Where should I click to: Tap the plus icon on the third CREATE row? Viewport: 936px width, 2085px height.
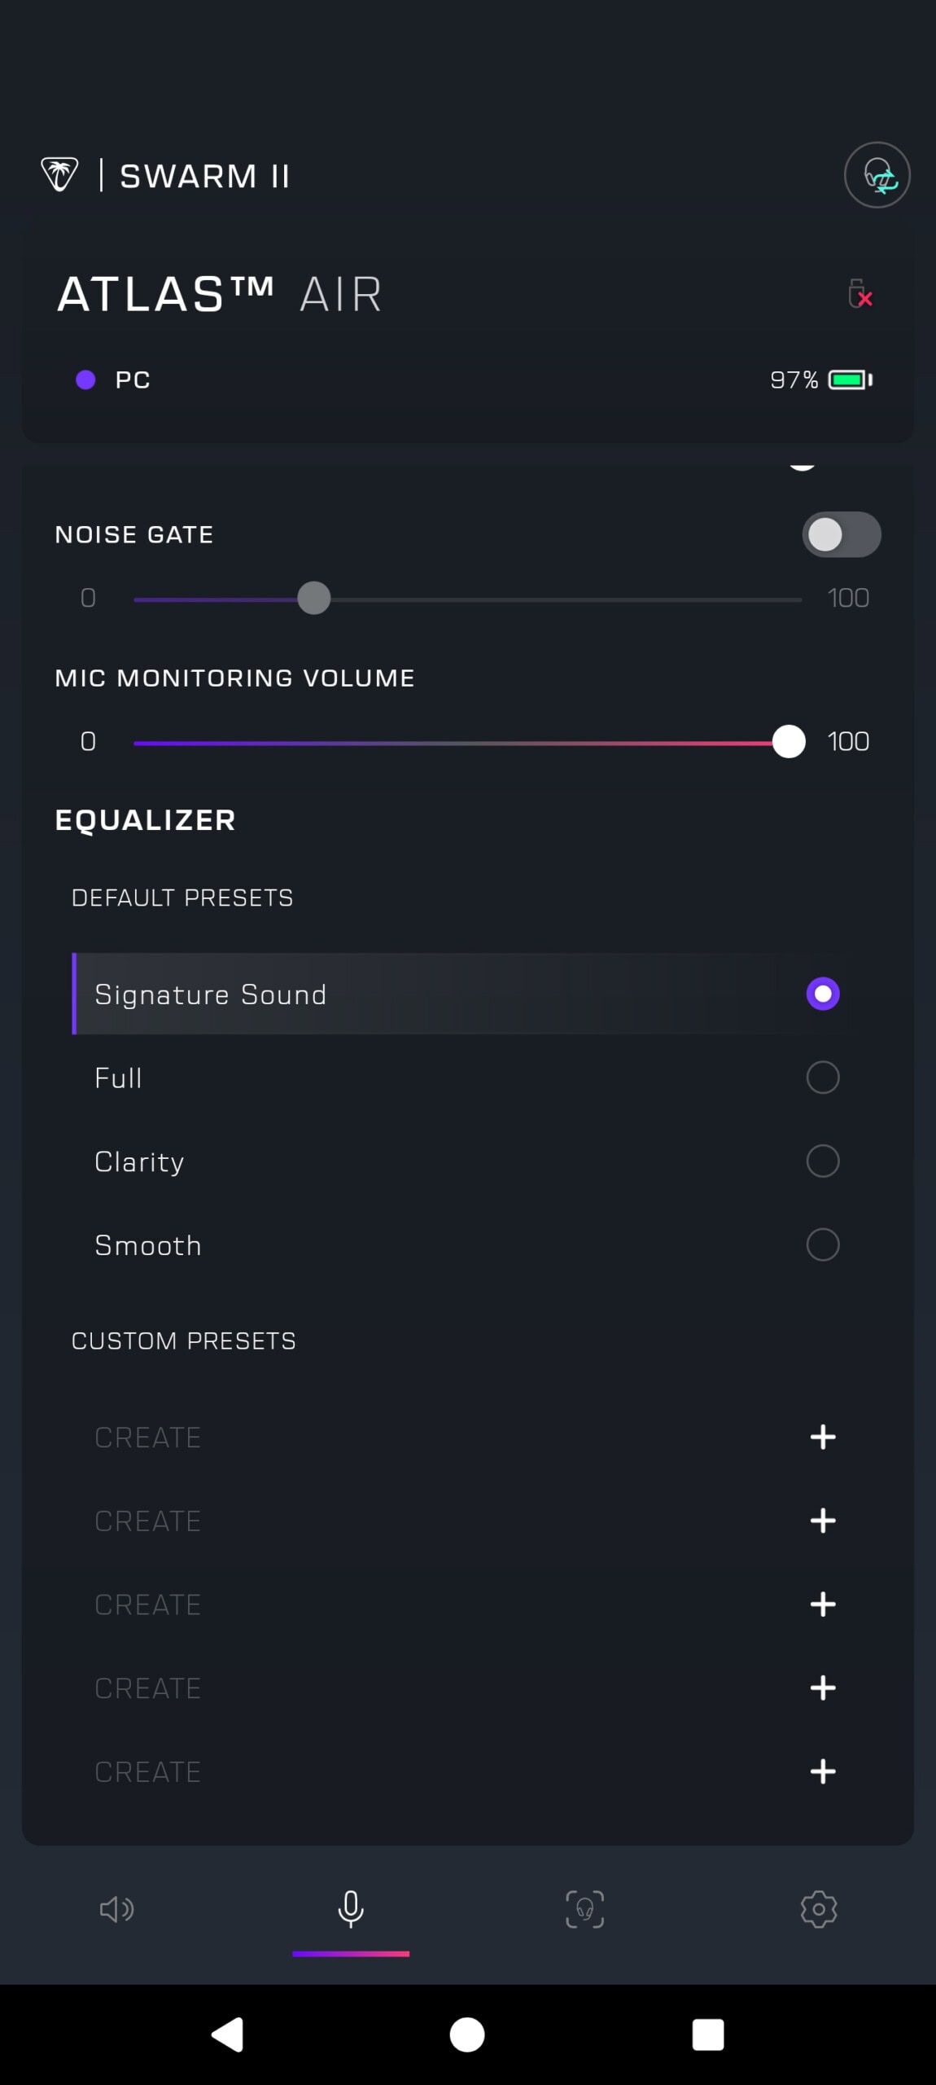tap(823, 1604)
